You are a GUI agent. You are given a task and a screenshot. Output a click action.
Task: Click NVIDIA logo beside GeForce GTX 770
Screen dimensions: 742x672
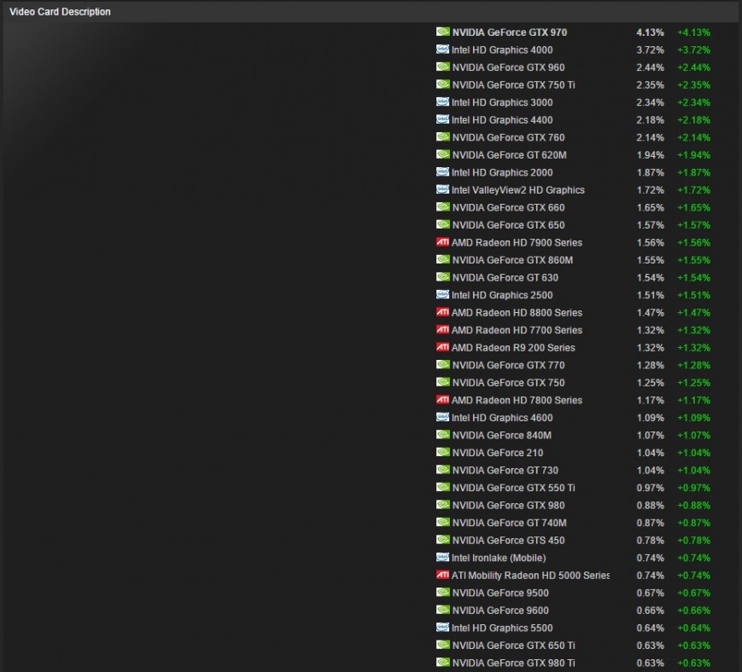tap(442, 364)
